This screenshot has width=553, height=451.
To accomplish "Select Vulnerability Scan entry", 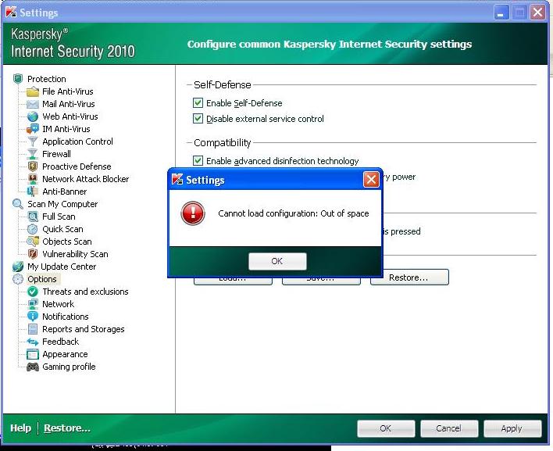I will click(x=75, y=254).
